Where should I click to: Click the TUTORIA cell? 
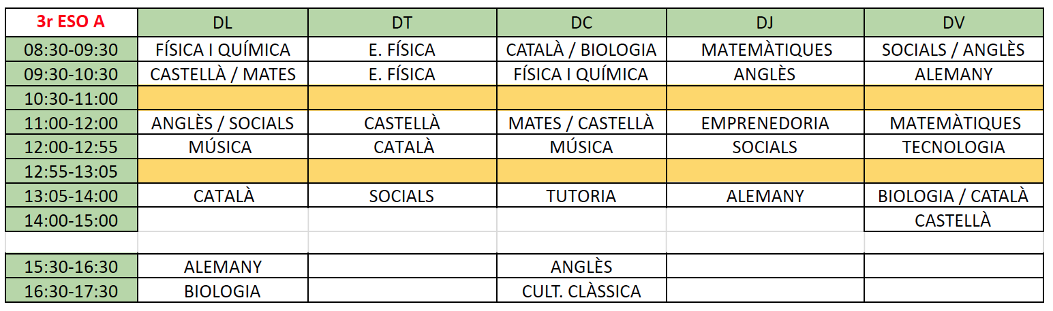click(581, 196)
